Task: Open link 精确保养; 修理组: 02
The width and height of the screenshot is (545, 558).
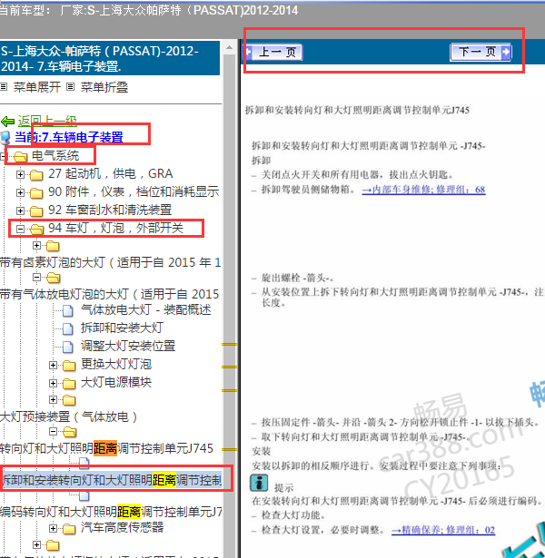Action: click(x=443, y=530)
